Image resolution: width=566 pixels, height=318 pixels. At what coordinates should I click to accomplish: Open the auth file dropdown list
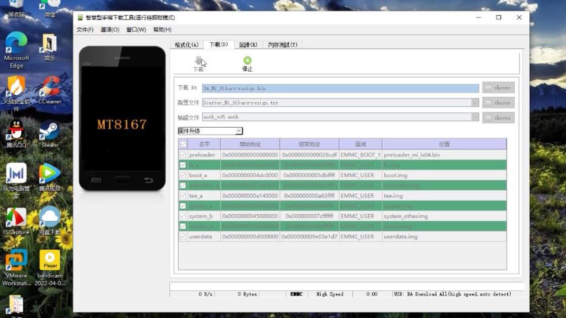tap(475, 117)
